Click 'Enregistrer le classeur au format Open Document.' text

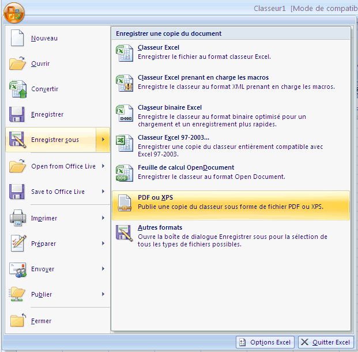pos(212,177)
